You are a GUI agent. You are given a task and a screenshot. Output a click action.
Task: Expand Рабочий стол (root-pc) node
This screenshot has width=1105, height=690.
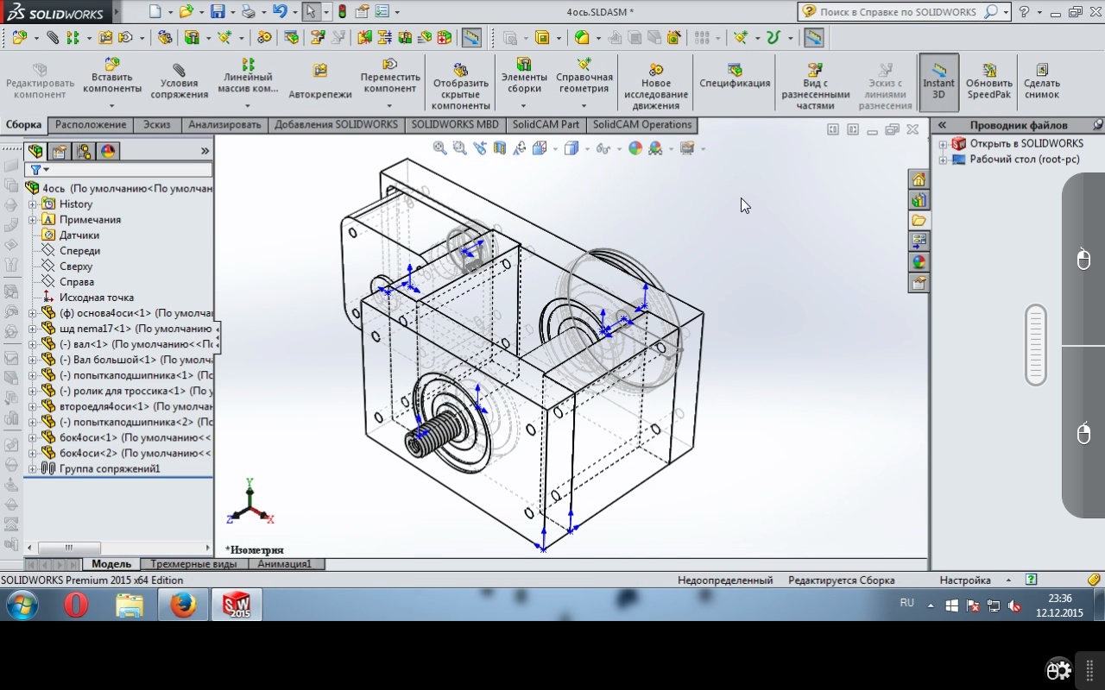click(943, 160)
